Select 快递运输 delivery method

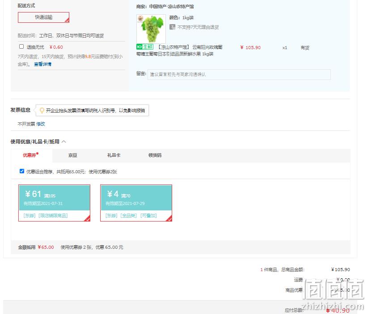pyautogui.click(x=43, y=17)
